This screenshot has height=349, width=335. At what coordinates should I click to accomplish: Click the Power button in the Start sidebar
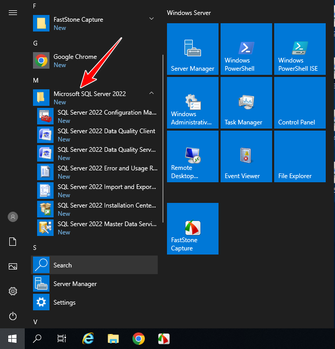point(13,316)
